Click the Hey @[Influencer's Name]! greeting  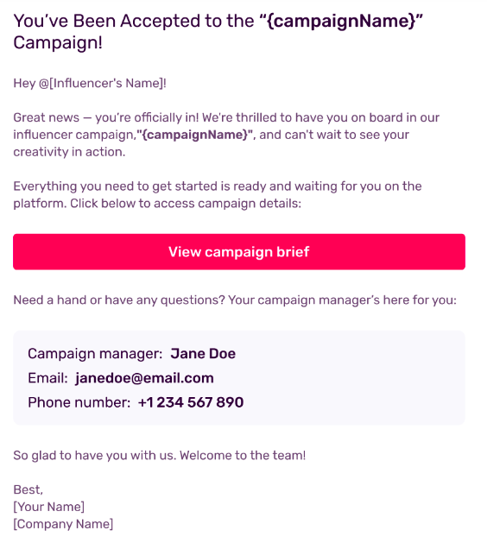pyautogui.click(x=90, y=84)
